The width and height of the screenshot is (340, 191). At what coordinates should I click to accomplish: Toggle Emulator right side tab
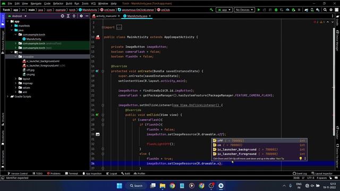tap(338, 133)
